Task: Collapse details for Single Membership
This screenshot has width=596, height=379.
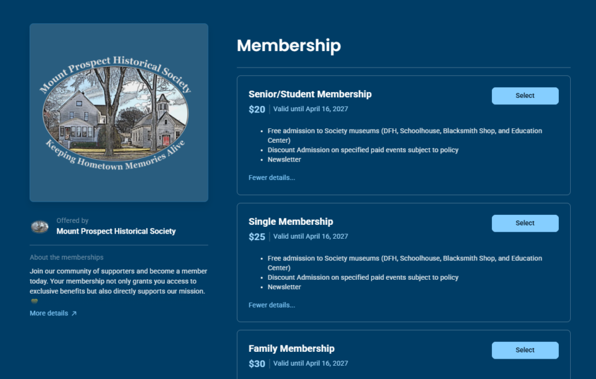Action: tap(272, 306)
